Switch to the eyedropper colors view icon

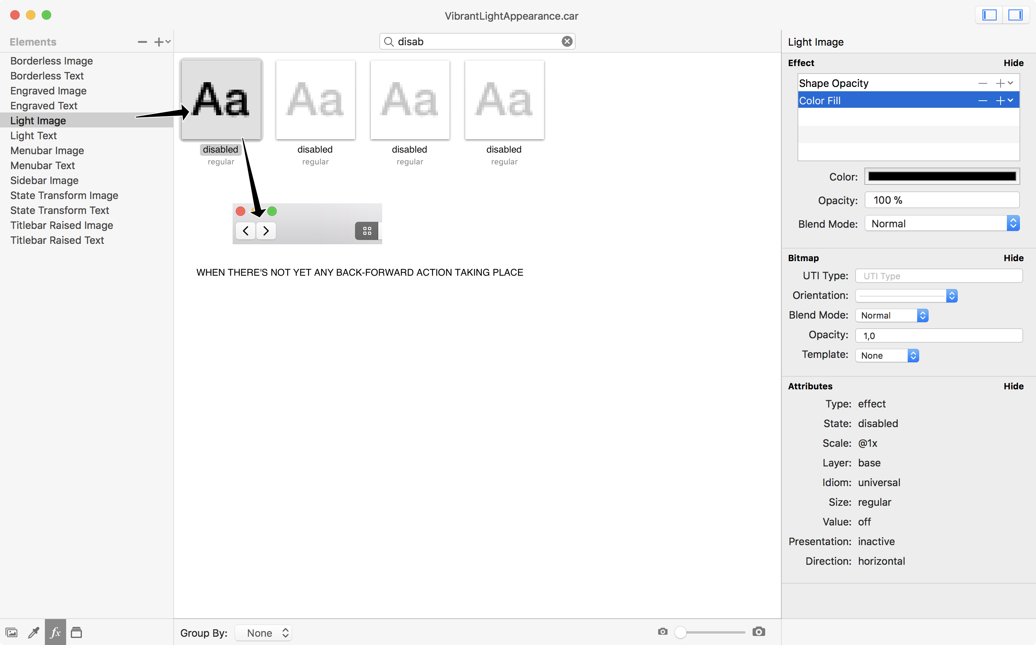click(x=33, y=632)
